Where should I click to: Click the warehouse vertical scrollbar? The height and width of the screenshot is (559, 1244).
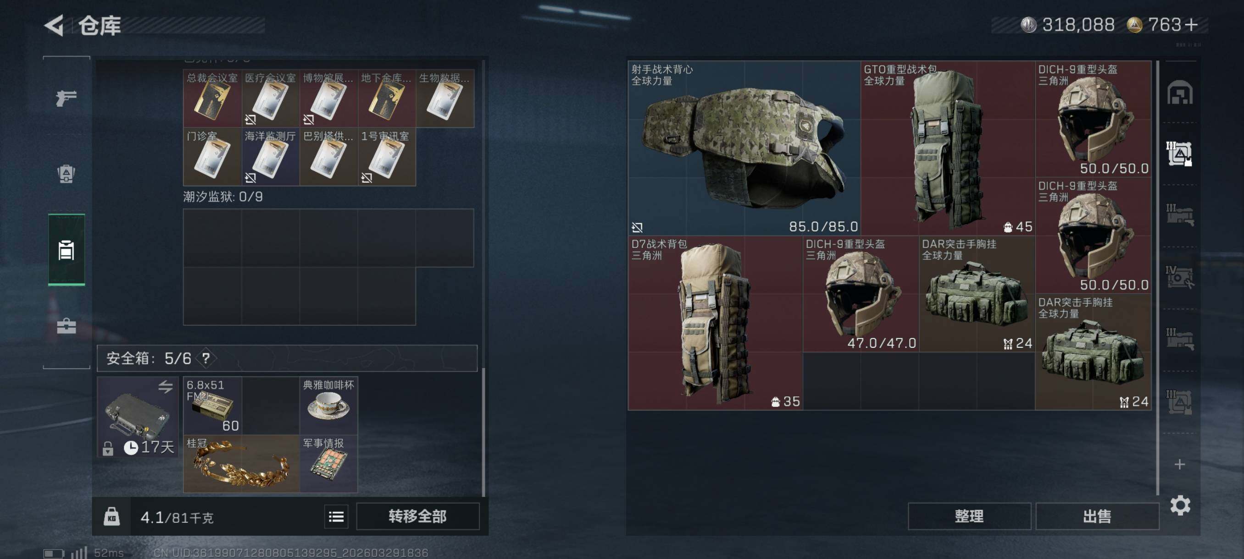click(x=1158, y=277)
